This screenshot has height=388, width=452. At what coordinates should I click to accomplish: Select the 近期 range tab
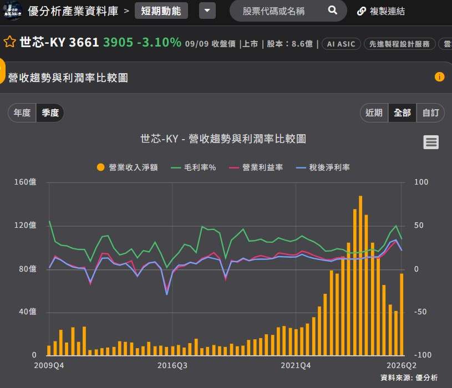374,113
